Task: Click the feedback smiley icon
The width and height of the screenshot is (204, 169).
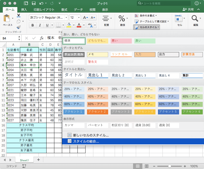Action: coord(197,3)
